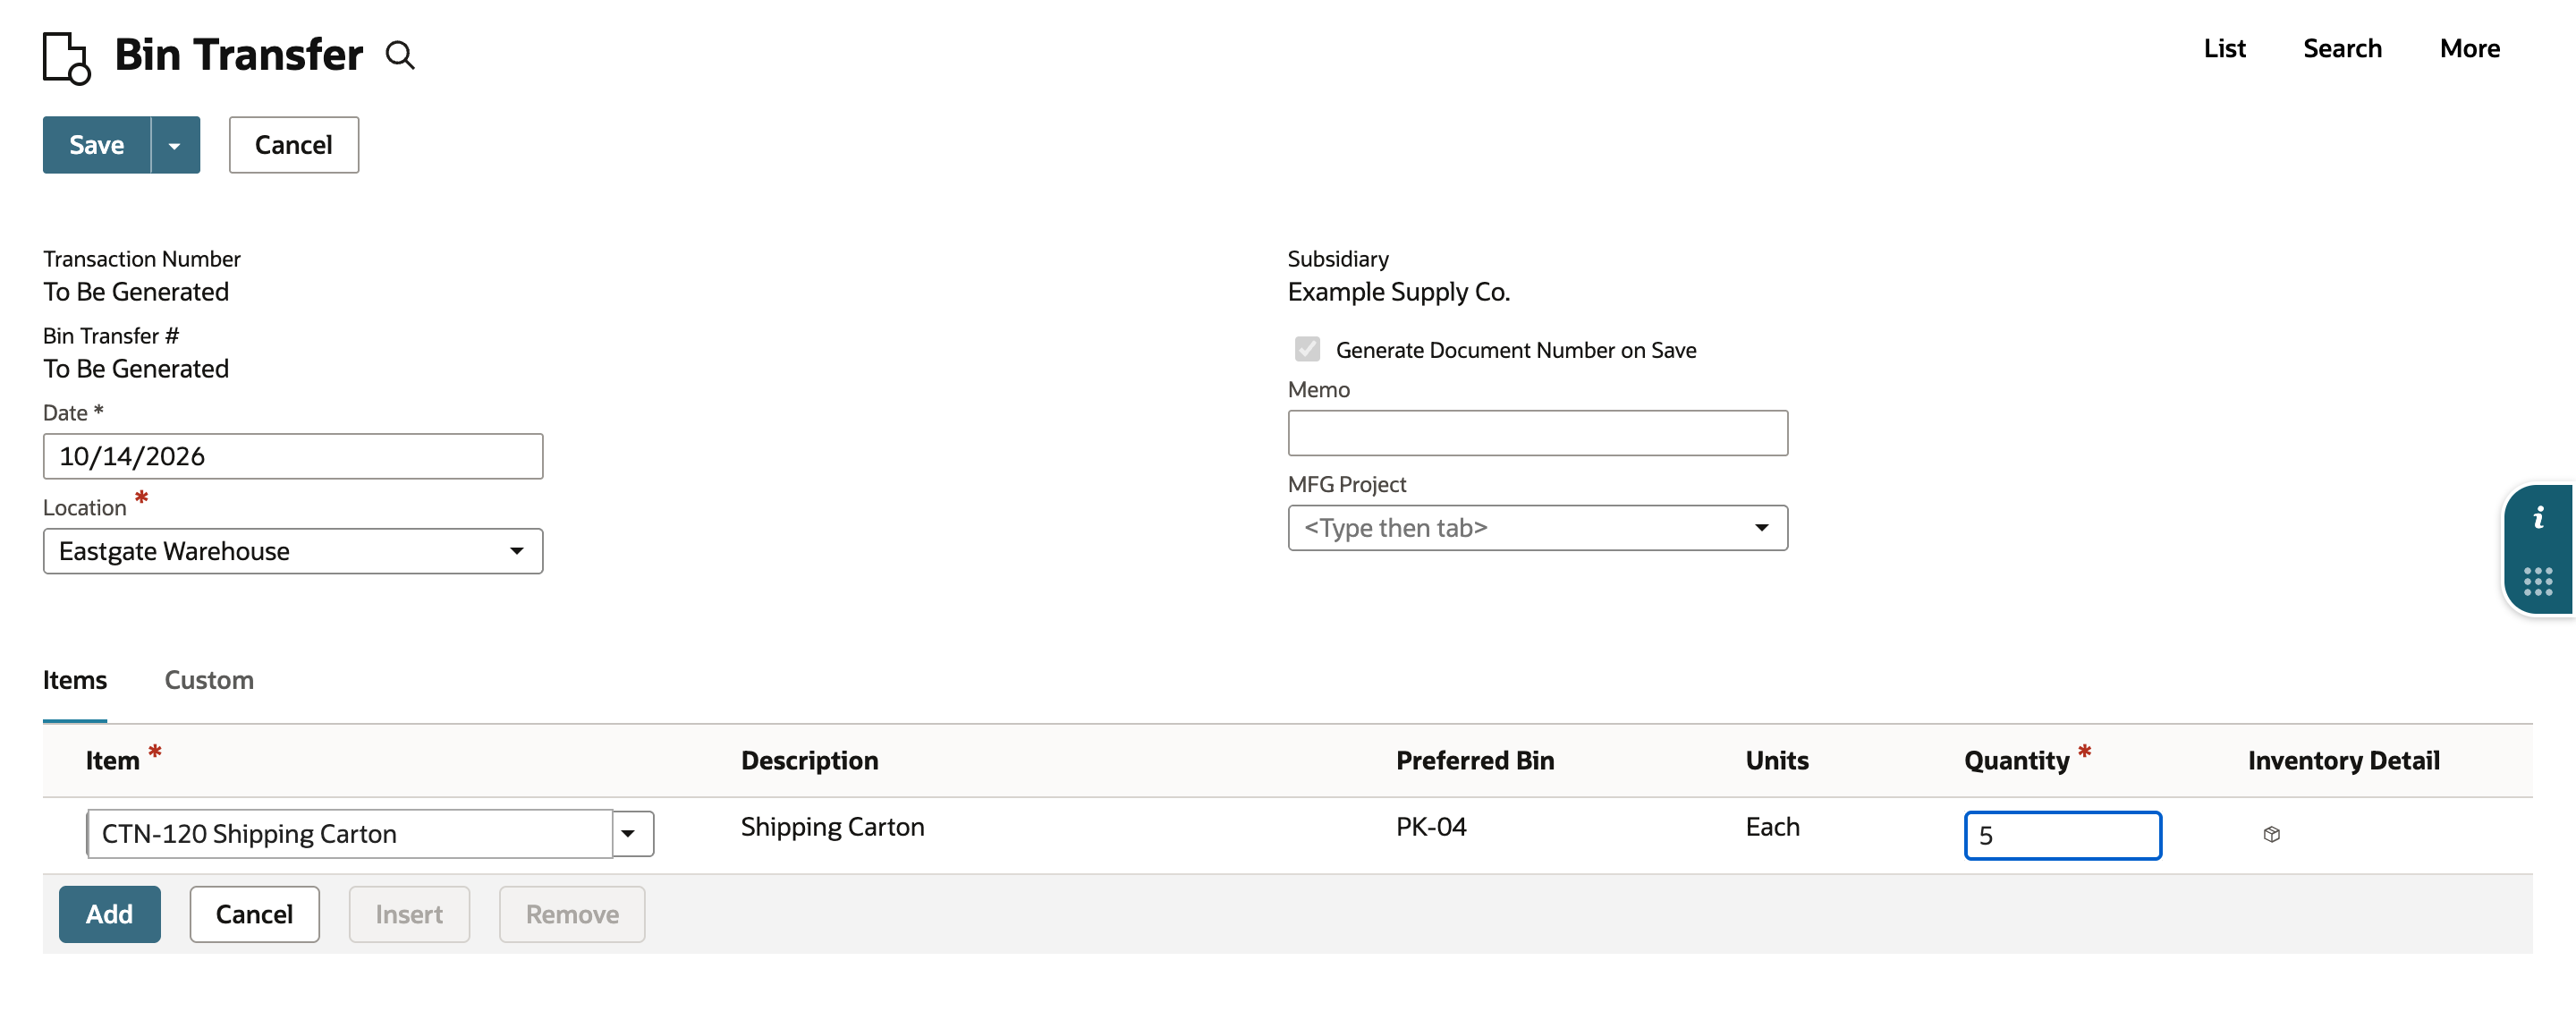Screen dimensions: 2576x1020
Task: Click the Description column header
Action: [x=809, y=760]
